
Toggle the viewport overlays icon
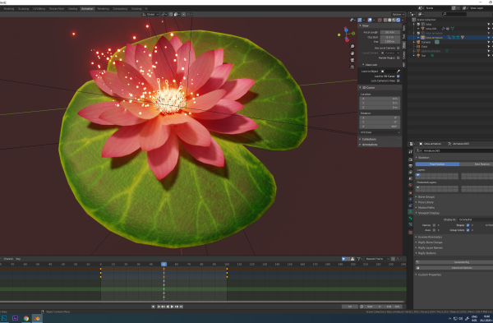(370, 20)
